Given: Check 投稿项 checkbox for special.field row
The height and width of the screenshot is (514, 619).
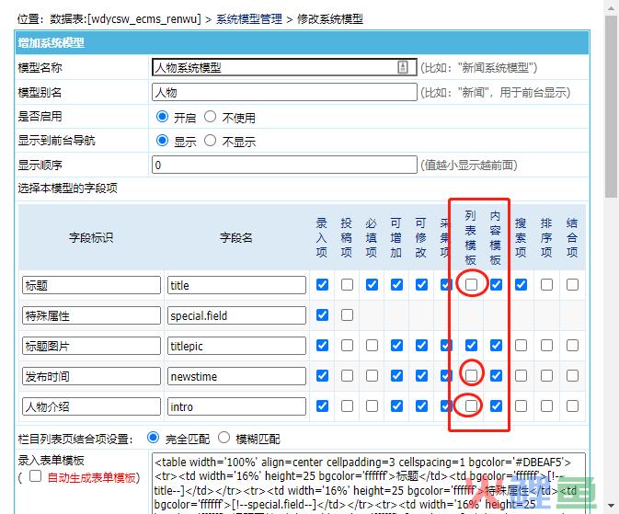Looking at the screenshot, I should point(347,315).
